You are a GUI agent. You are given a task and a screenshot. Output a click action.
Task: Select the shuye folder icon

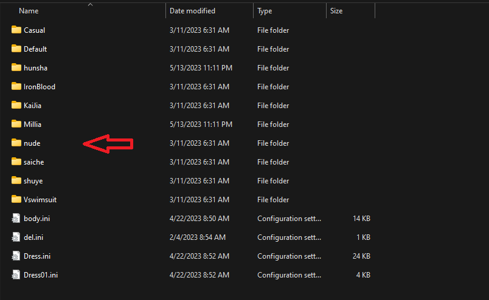tap(16, 180)
